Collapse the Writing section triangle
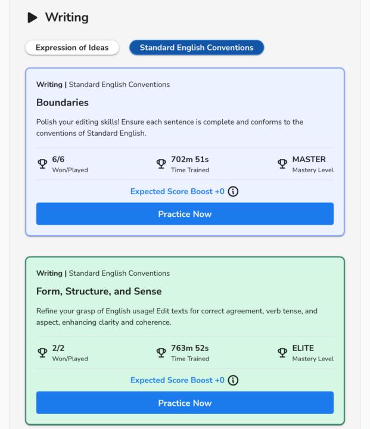The height and width of the screenshot is (429, 370). click(32, 18)
